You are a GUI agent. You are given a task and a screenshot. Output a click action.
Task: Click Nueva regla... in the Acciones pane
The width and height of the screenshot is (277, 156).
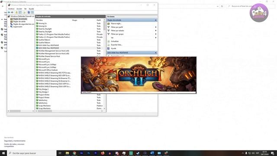116,23
